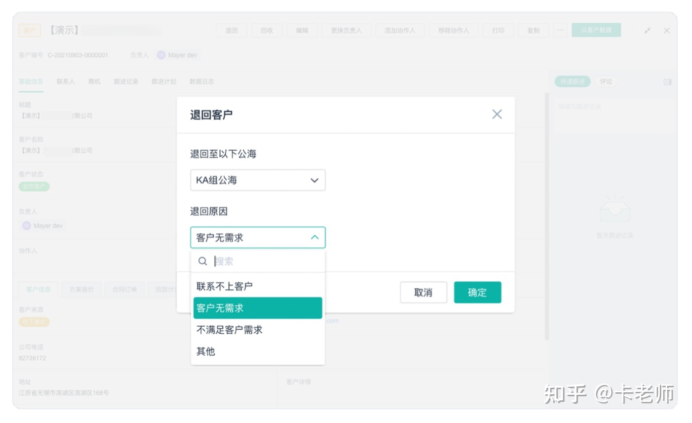Viewport: 692px width, 423px height.
Task: Open the KA组公海 dropdown
Action: (258, 180)
